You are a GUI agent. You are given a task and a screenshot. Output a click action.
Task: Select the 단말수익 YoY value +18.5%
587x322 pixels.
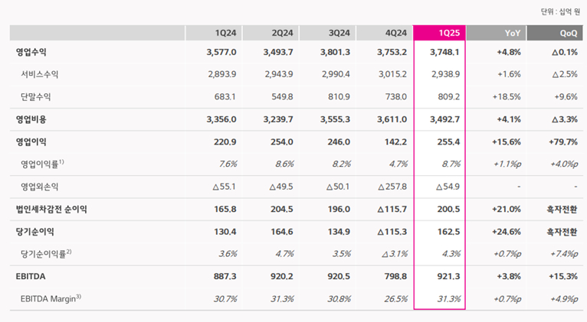[503, 96]
